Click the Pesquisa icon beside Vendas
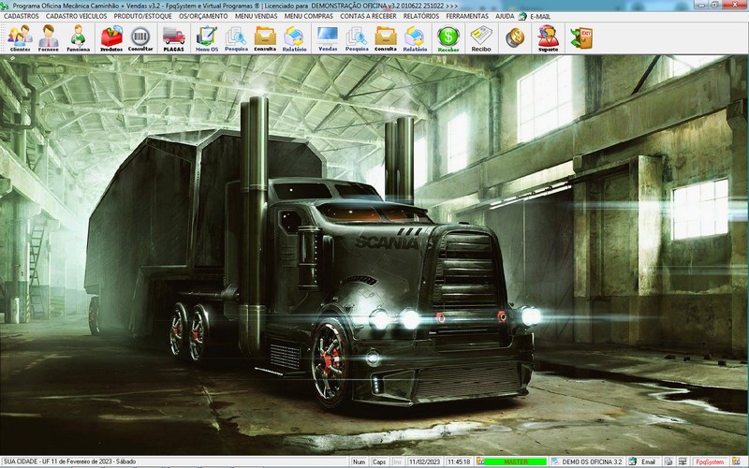749x468 pixels. pos(357,38)
